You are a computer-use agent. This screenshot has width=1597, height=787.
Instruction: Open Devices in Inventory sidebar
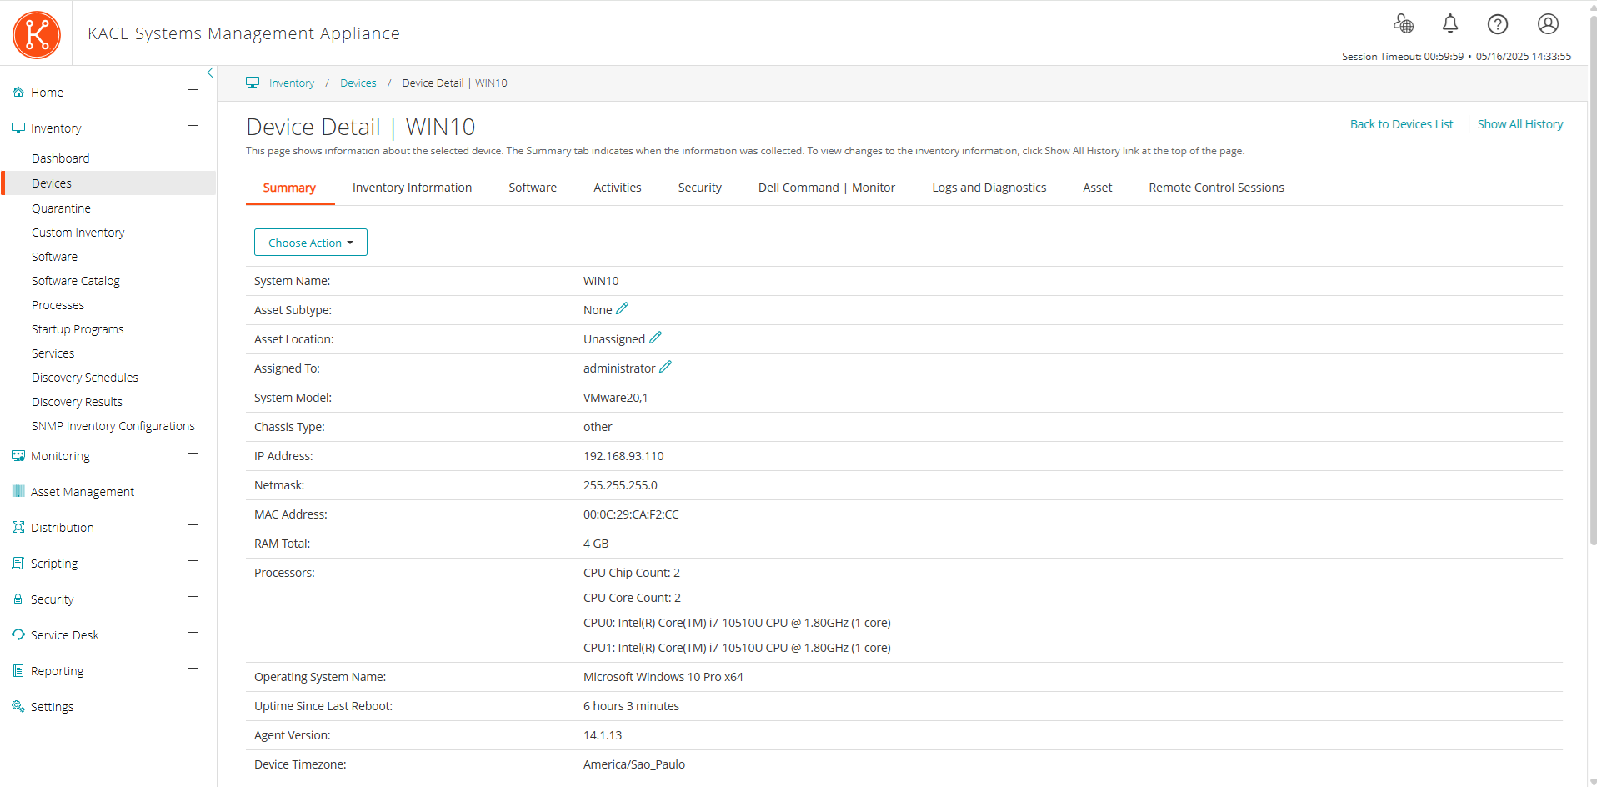(x=109, y=183)
